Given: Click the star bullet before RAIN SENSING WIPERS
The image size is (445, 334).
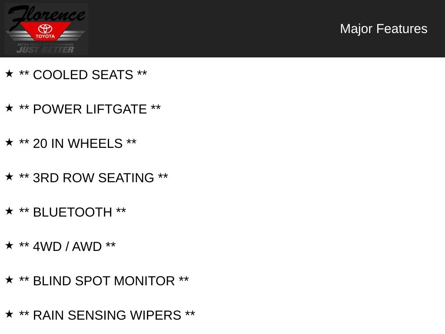Looking at the screenshot, I should click(9, 314).
